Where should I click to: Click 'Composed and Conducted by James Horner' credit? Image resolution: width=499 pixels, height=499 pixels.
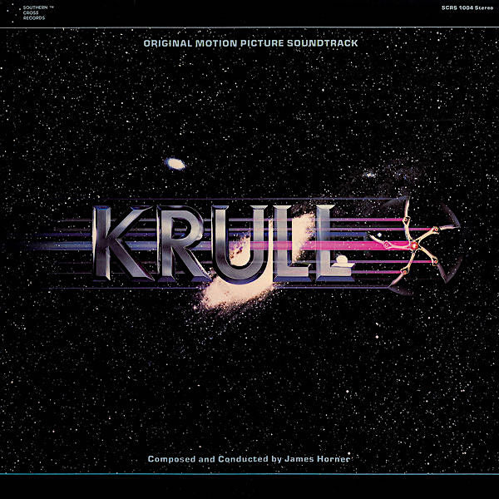[x=249, y=459]
